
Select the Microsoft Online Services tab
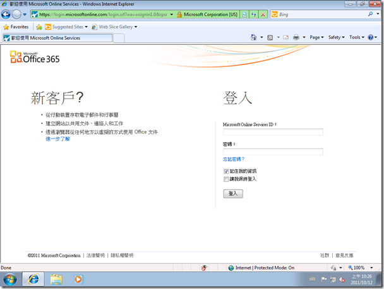point(57,38)
